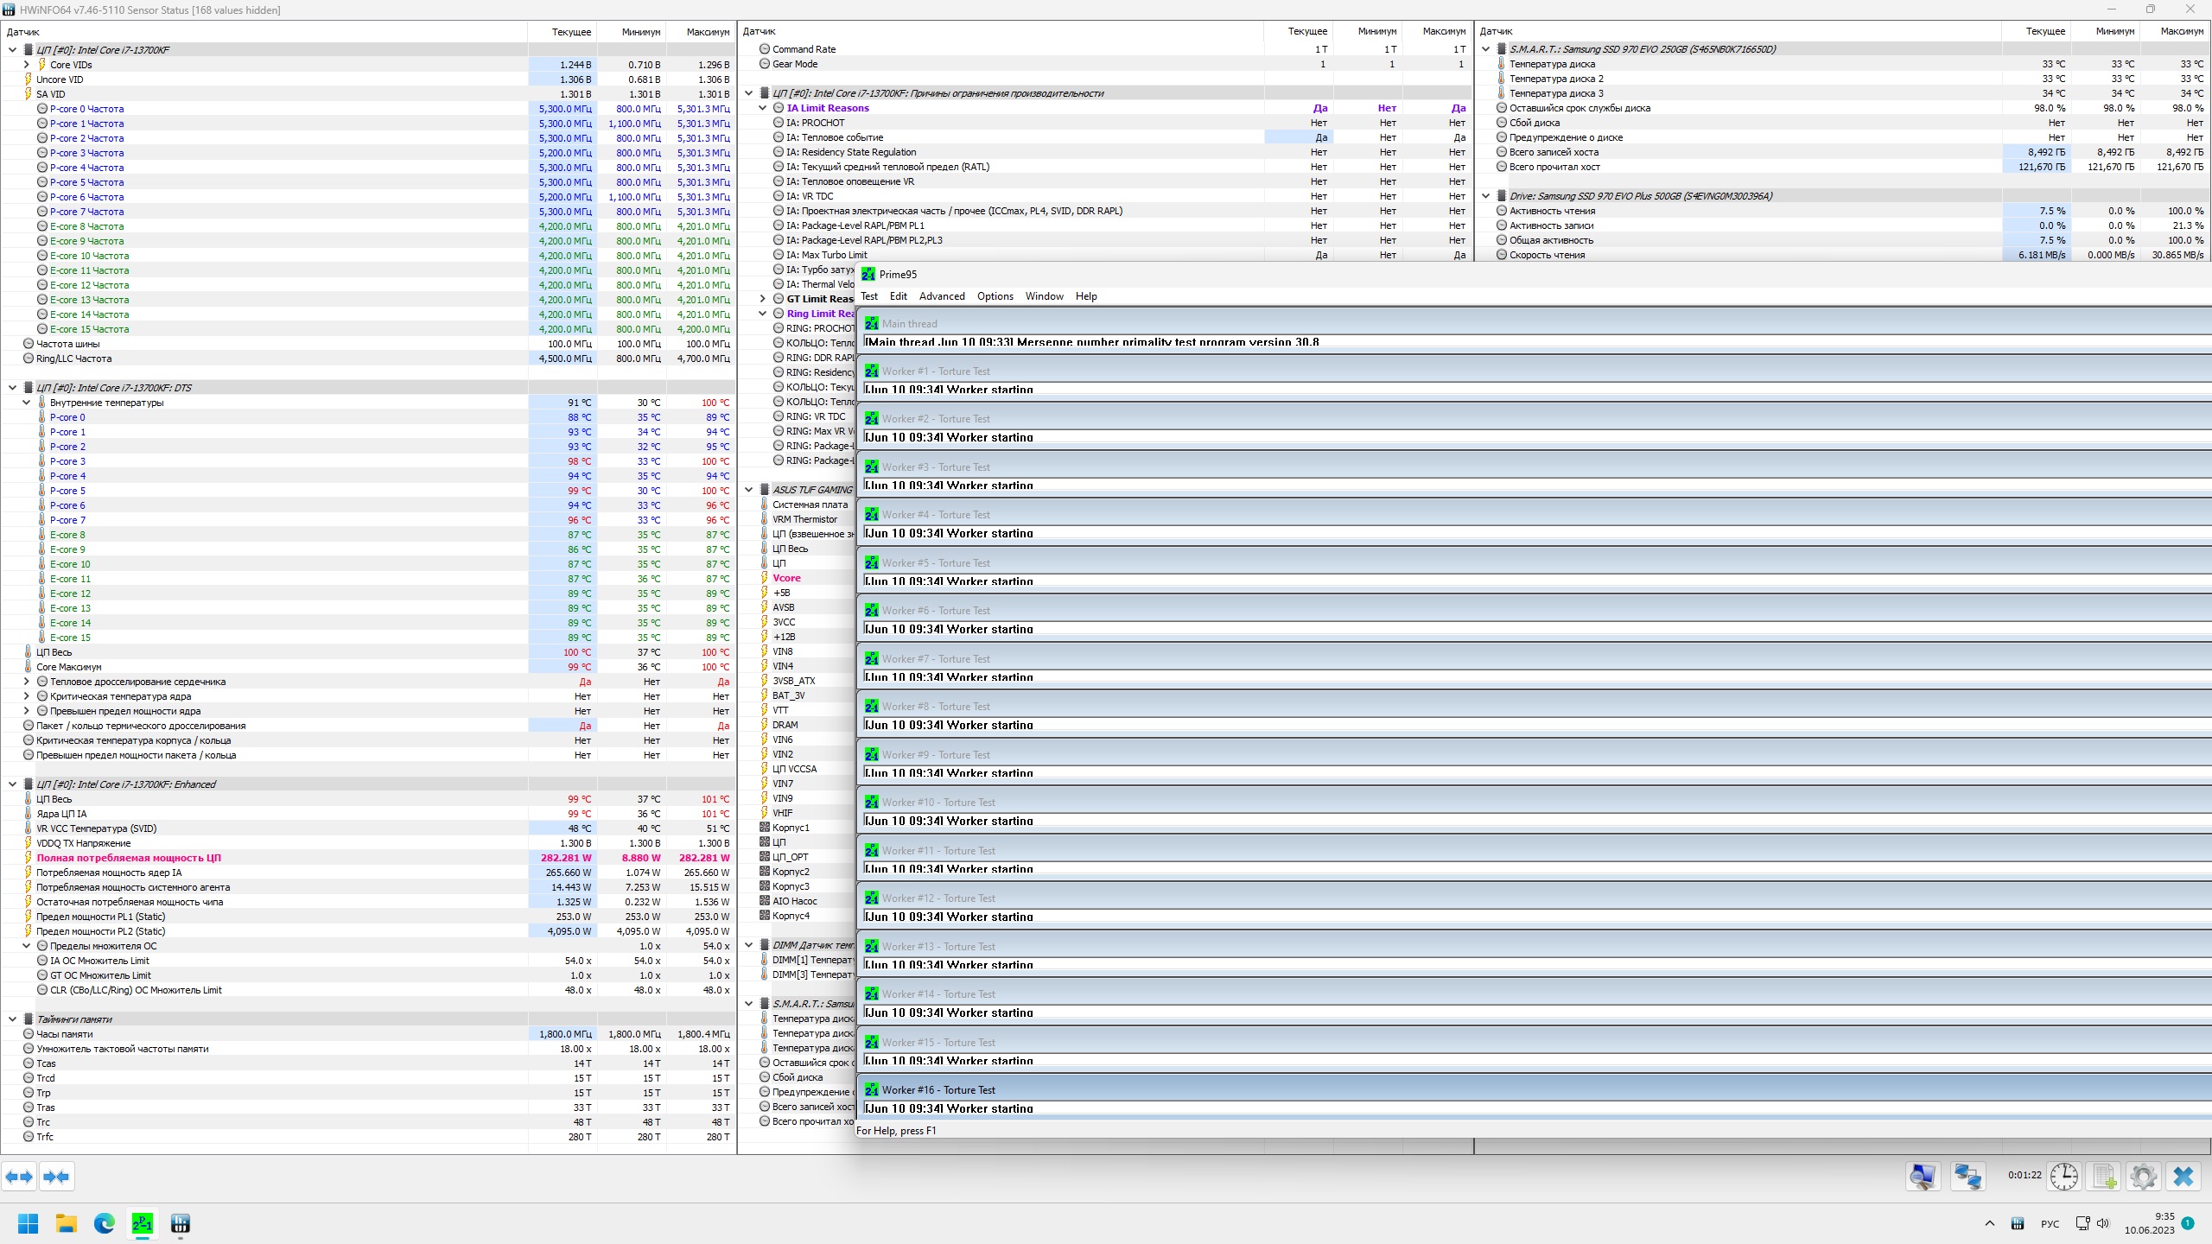The image size is (2212, 1244).
Task: Click the logging start sheet icon
Action: pos(2104,1176)
